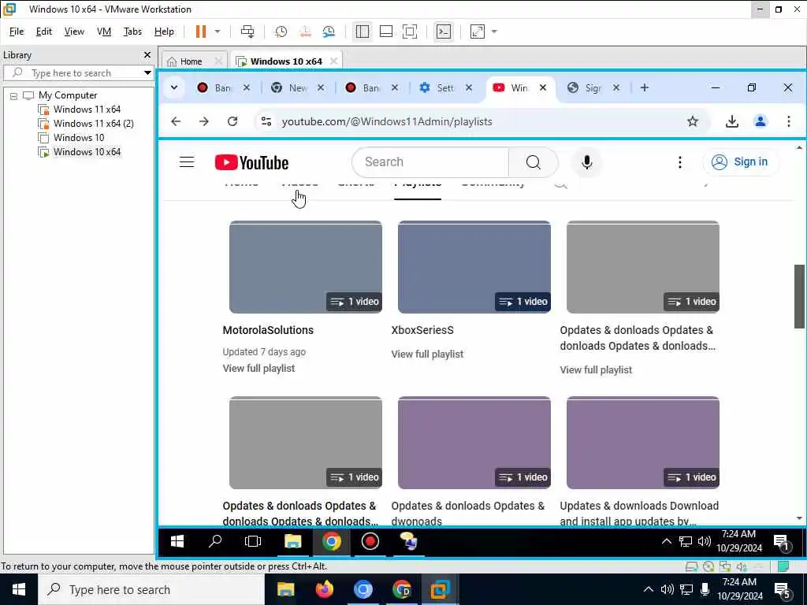This screenshot has width=807, height=605.
Task: View full playlist under XboxSeriesS
Action: tap(427, 354)
